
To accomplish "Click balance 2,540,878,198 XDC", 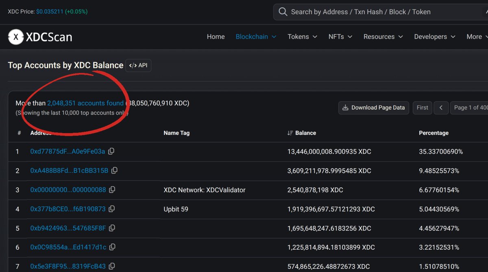I will (315, 190).
